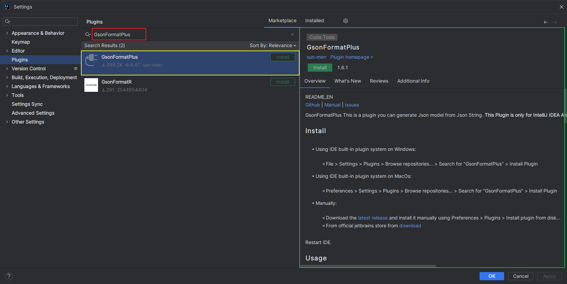Click the GsonFormatPlus plugin icon
Screen dimensions: 567x284
(x=91, y=60)
